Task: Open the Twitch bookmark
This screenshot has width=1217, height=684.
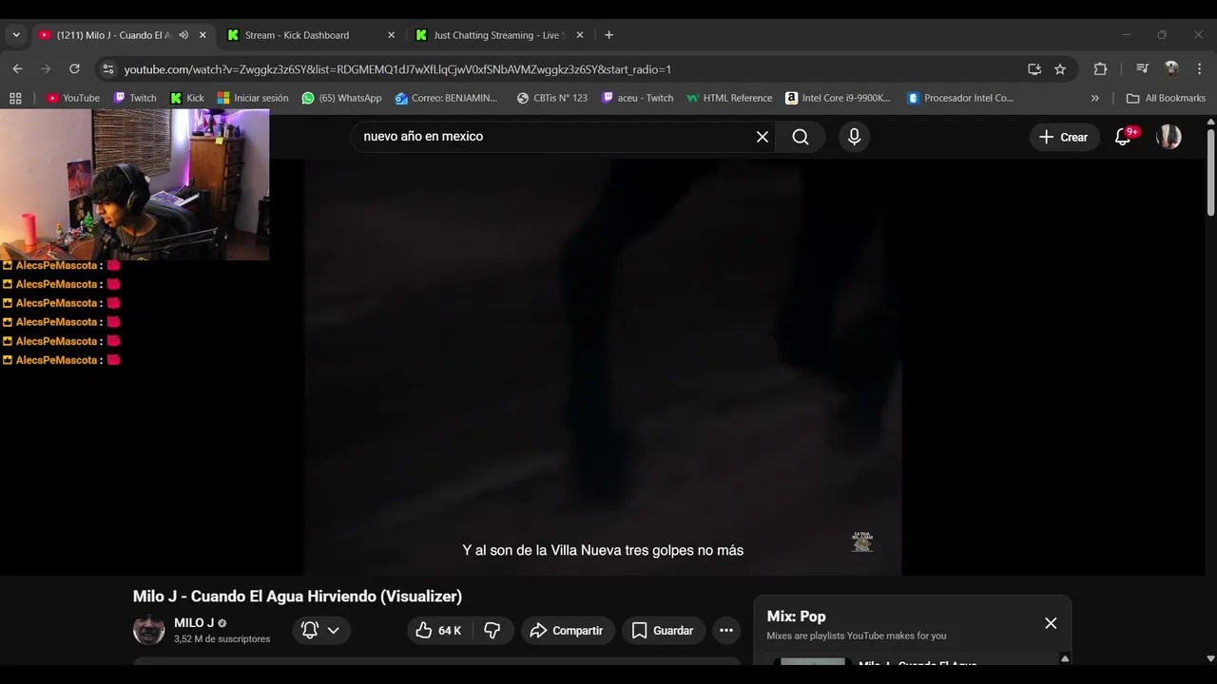Action: point(135,98)
